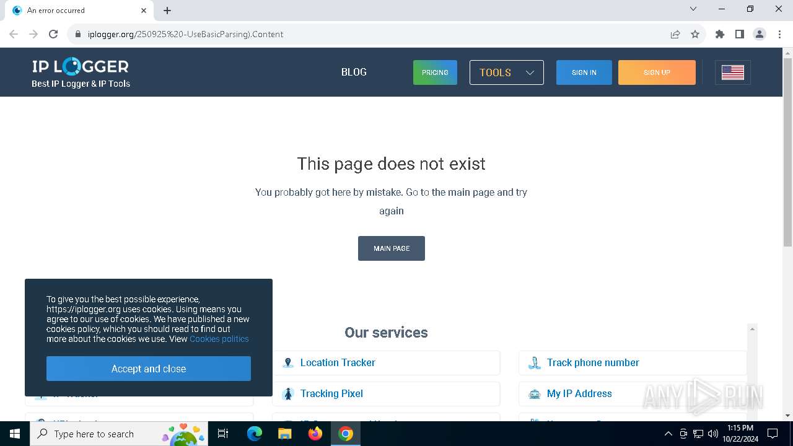Open the Cookies politics link
This screenshot has height=446, width=793.
tap(219, 339)
